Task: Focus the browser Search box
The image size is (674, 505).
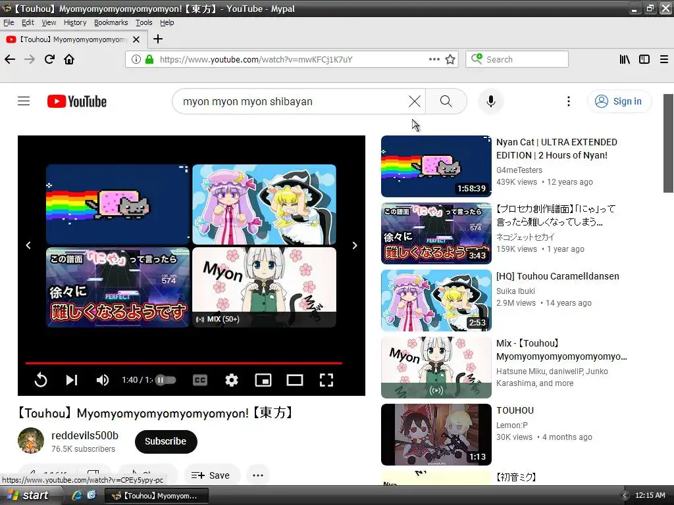Action: point(517,59)
